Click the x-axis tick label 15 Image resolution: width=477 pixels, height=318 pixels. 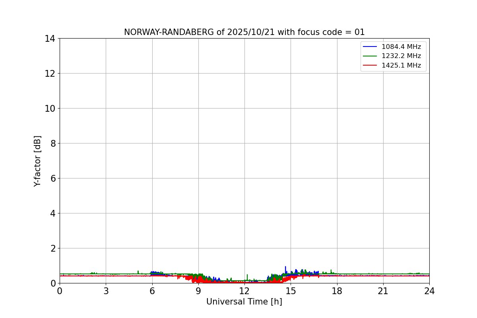pyautogui.click(x=291, y=291)
